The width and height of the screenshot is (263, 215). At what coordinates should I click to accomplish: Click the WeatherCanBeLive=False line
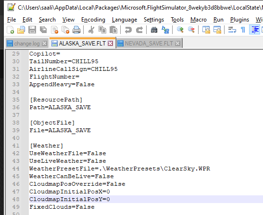[72, 176]
